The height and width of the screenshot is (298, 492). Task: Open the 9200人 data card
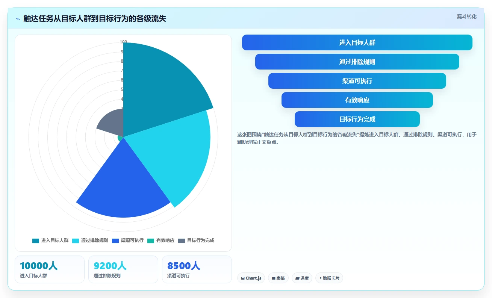(123, 269)
